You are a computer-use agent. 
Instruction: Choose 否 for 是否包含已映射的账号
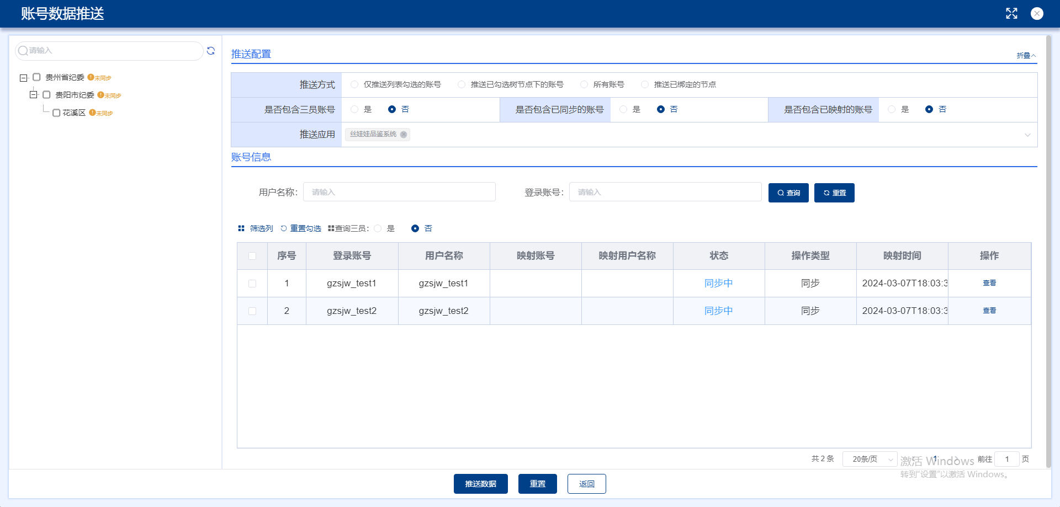[929, 109]
